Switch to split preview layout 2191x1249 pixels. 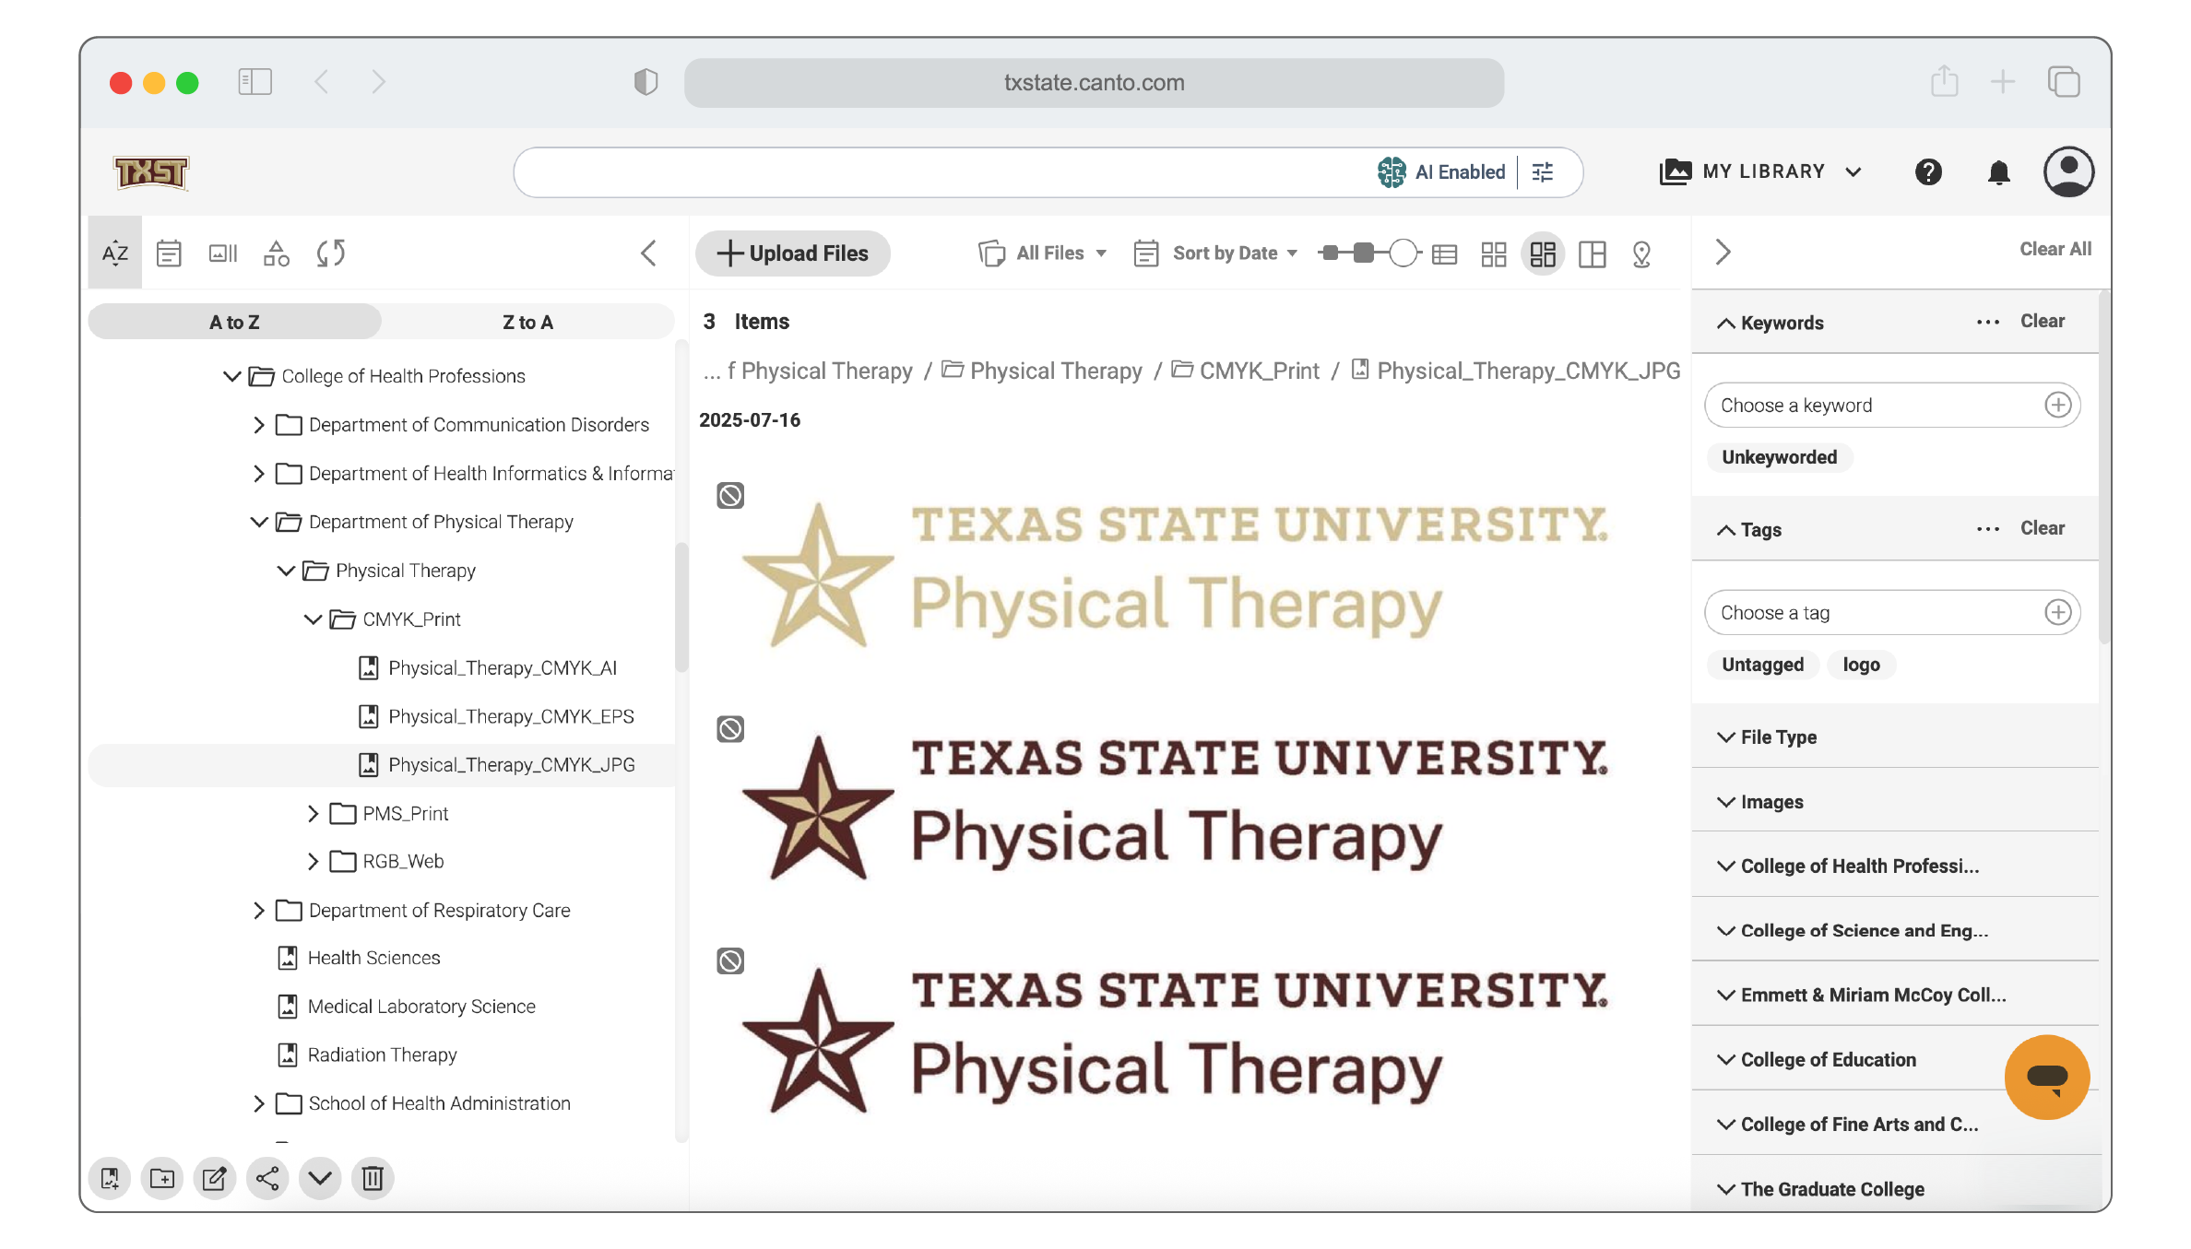tap(1593, 253)
